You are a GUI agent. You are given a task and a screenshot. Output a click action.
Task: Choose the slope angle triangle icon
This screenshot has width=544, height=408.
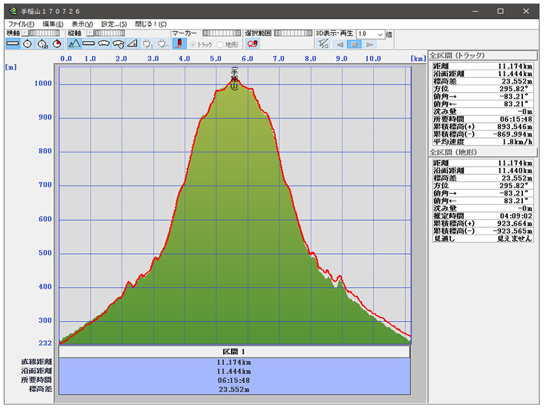[133, 44]
